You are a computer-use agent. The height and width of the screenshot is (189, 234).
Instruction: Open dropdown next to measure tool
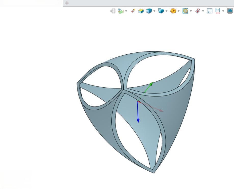(x=223, y=11)
